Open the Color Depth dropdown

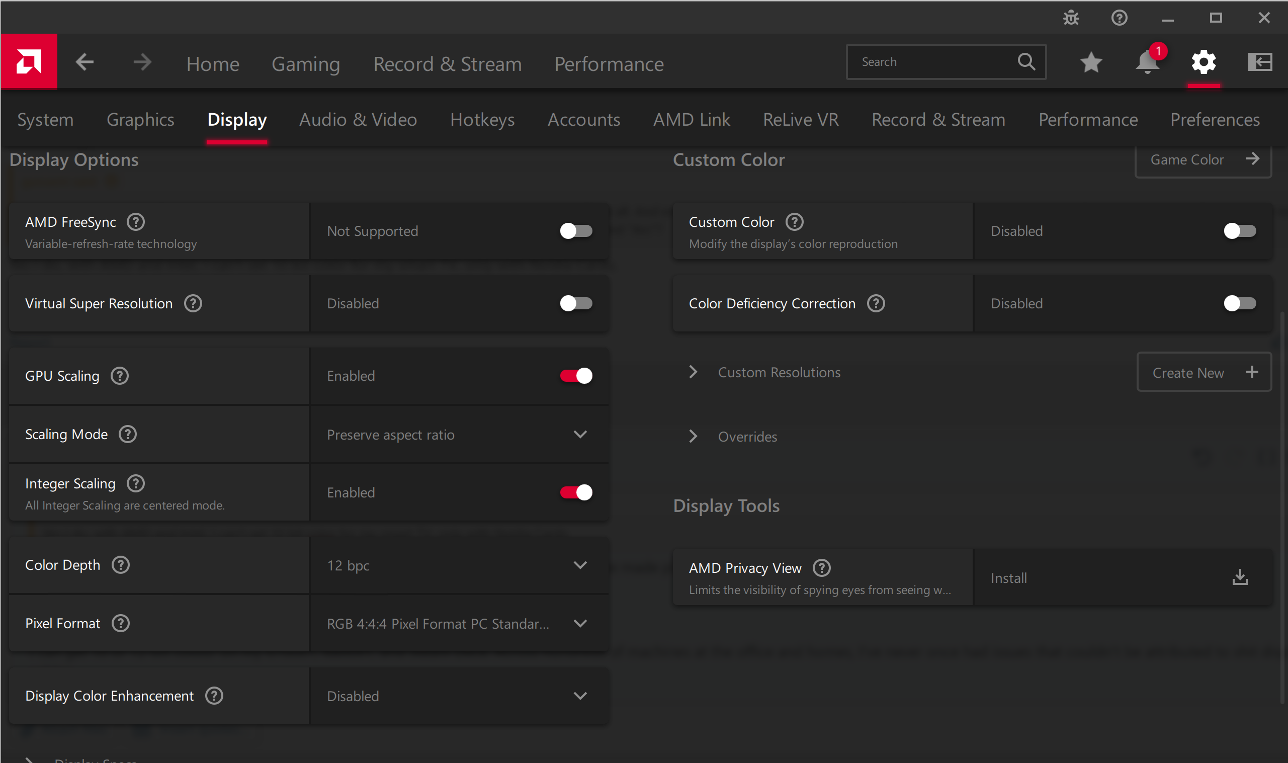pos(459,565)
